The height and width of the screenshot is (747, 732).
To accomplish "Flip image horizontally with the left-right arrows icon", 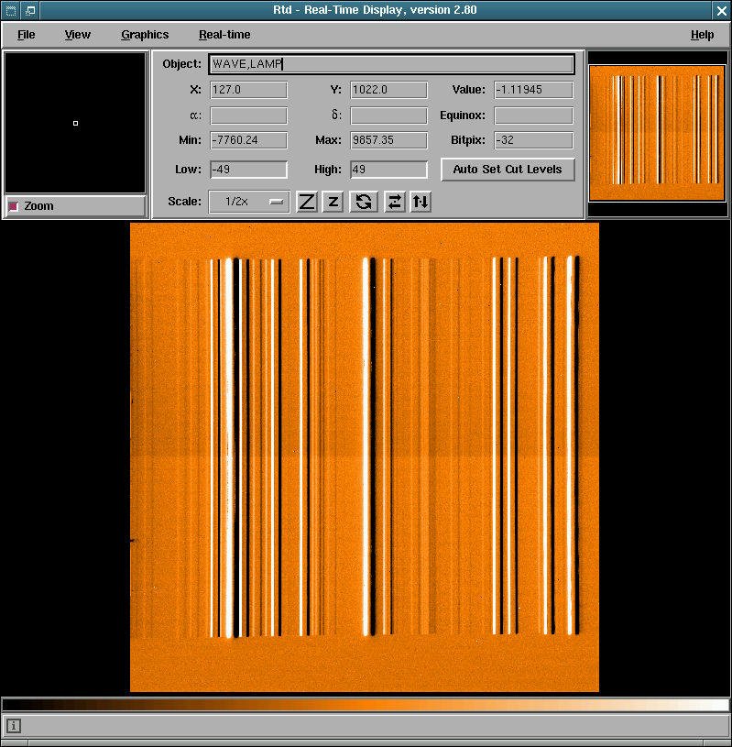I will (394, 202).
